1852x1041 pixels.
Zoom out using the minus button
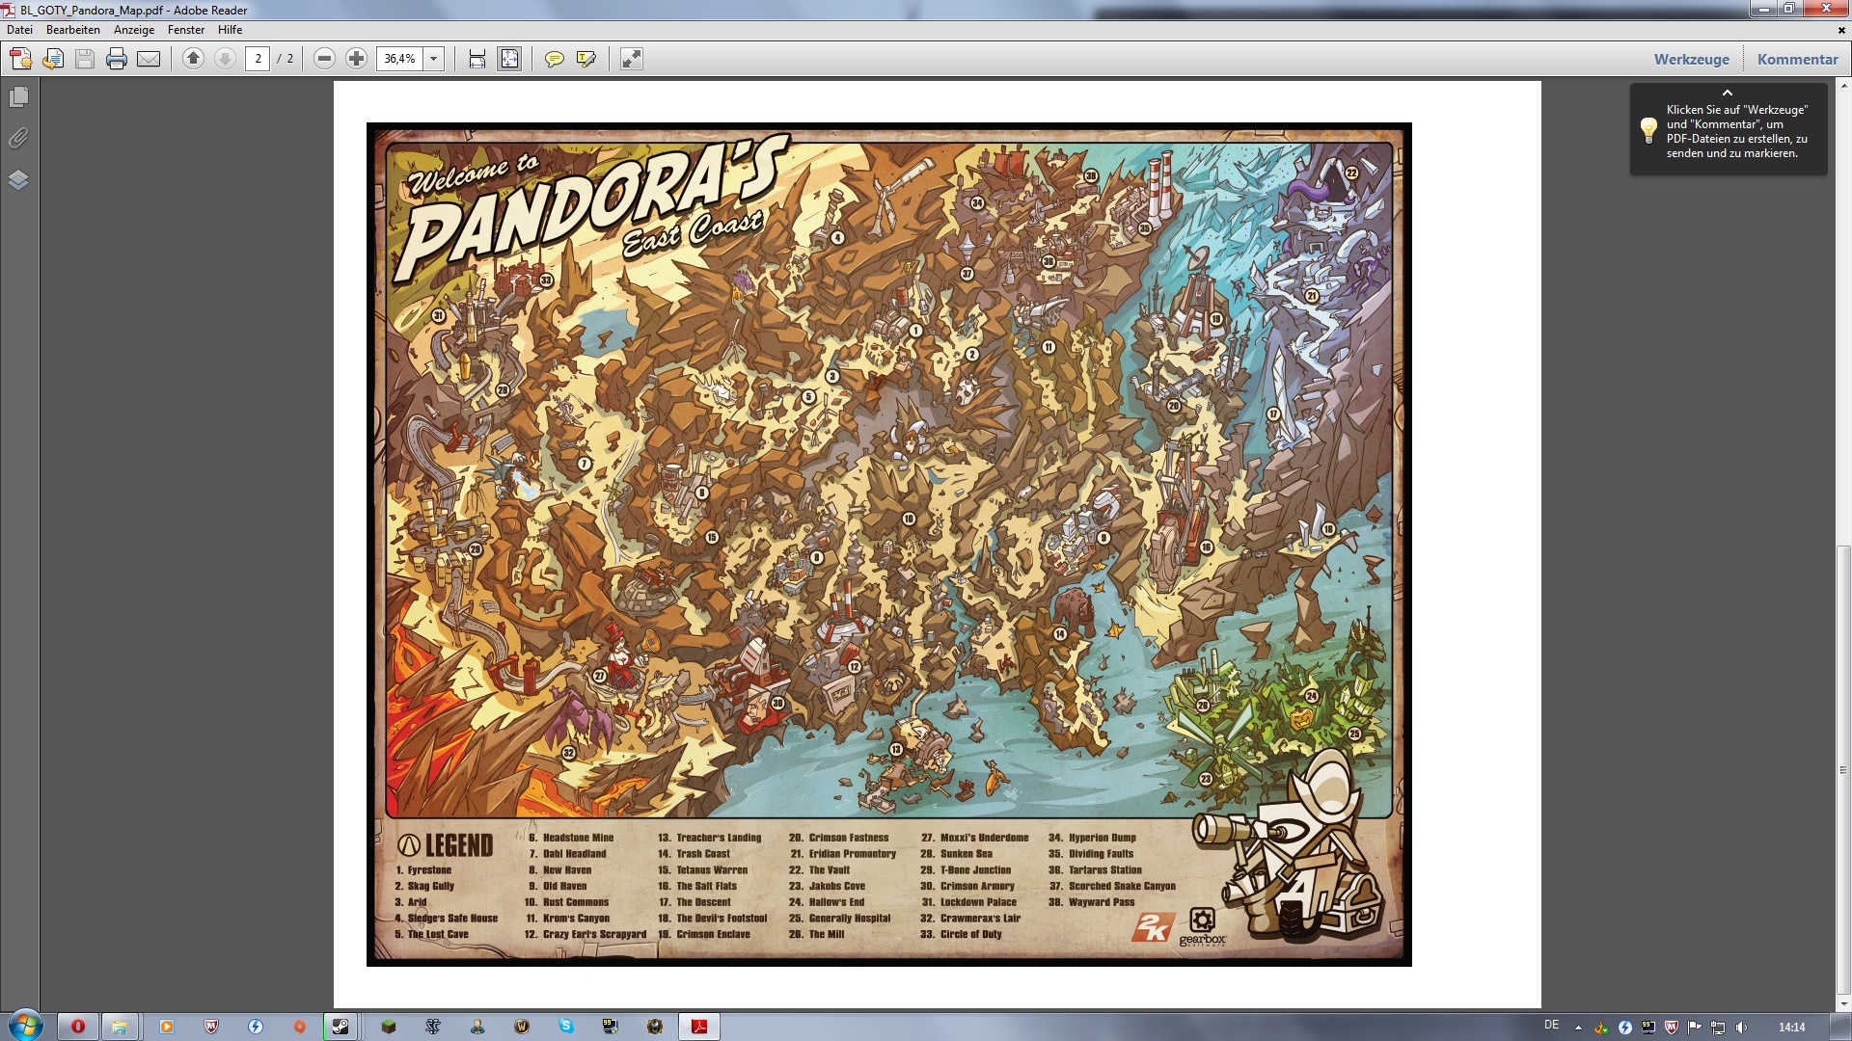point(325,59)
